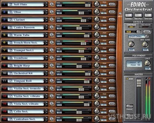The width and height of the screenshot is (154, 123).
Task: Click the master volume fader handle
Action: [139, 83]
